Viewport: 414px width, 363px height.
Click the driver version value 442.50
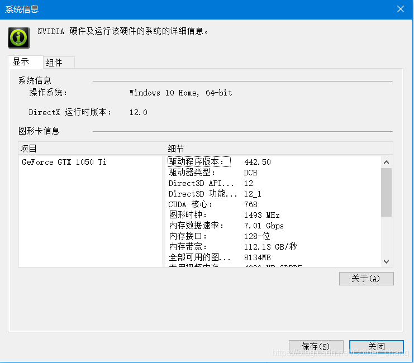pyautogui.click(x=258, y=162)
